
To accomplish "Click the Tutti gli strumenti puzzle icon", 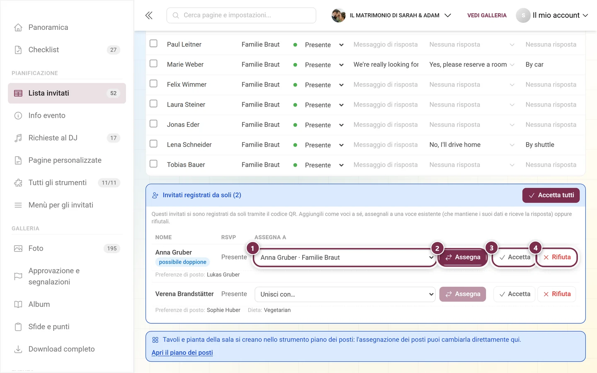I will pyautogui.click(x=18, y=183).
